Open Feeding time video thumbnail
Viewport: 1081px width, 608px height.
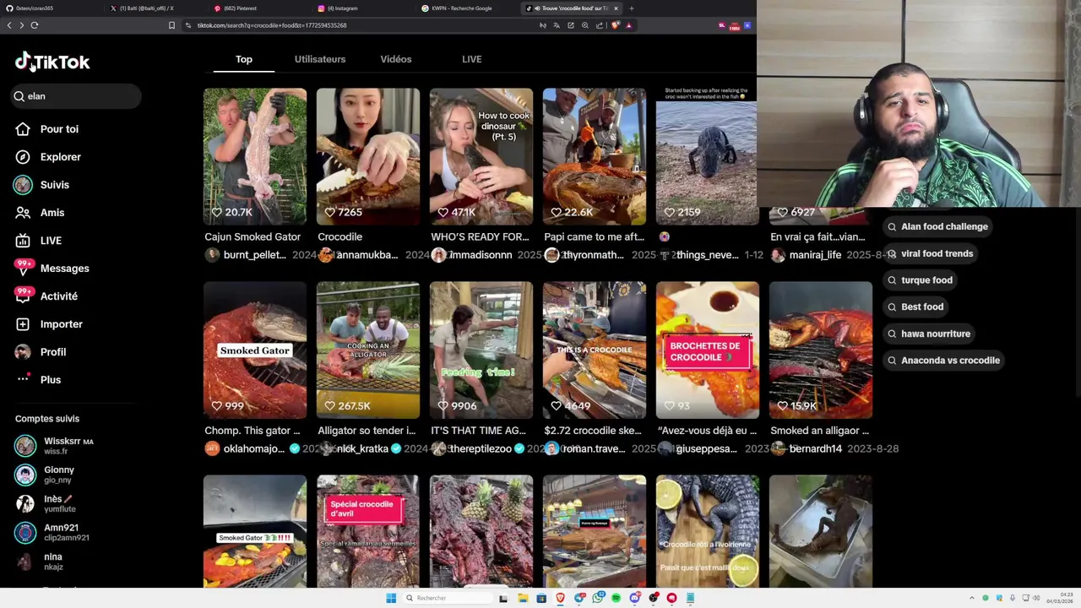(481, 350)
